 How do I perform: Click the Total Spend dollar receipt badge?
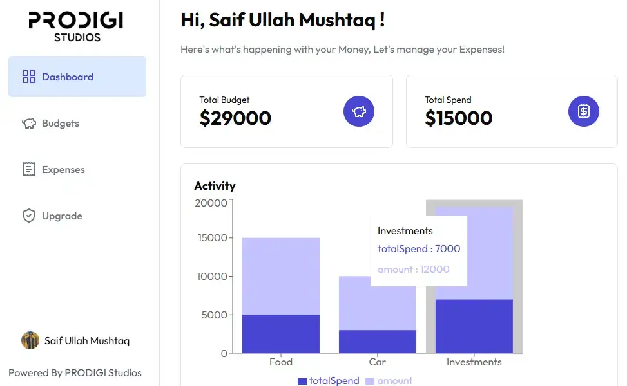click(583, 111)
